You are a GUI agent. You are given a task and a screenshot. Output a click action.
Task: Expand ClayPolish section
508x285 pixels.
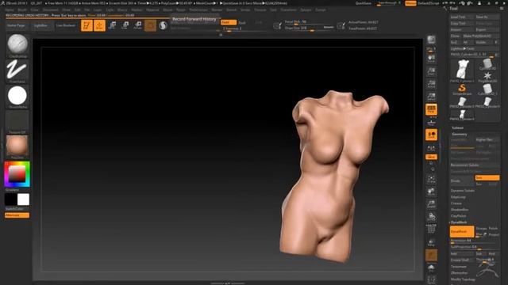459,216
